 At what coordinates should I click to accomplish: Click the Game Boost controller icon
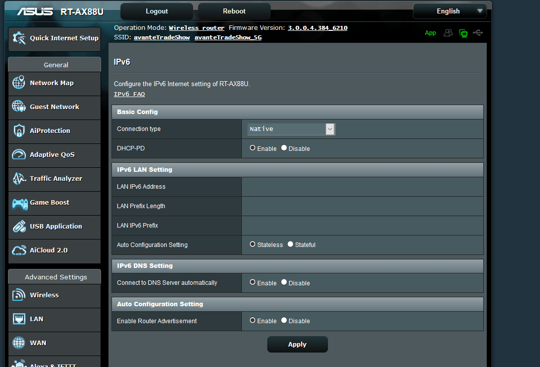[19, 203]
